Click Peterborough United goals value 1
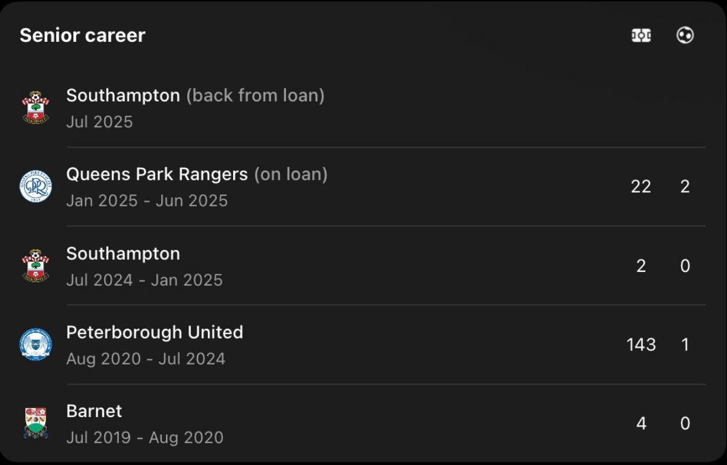 (685, 345)
